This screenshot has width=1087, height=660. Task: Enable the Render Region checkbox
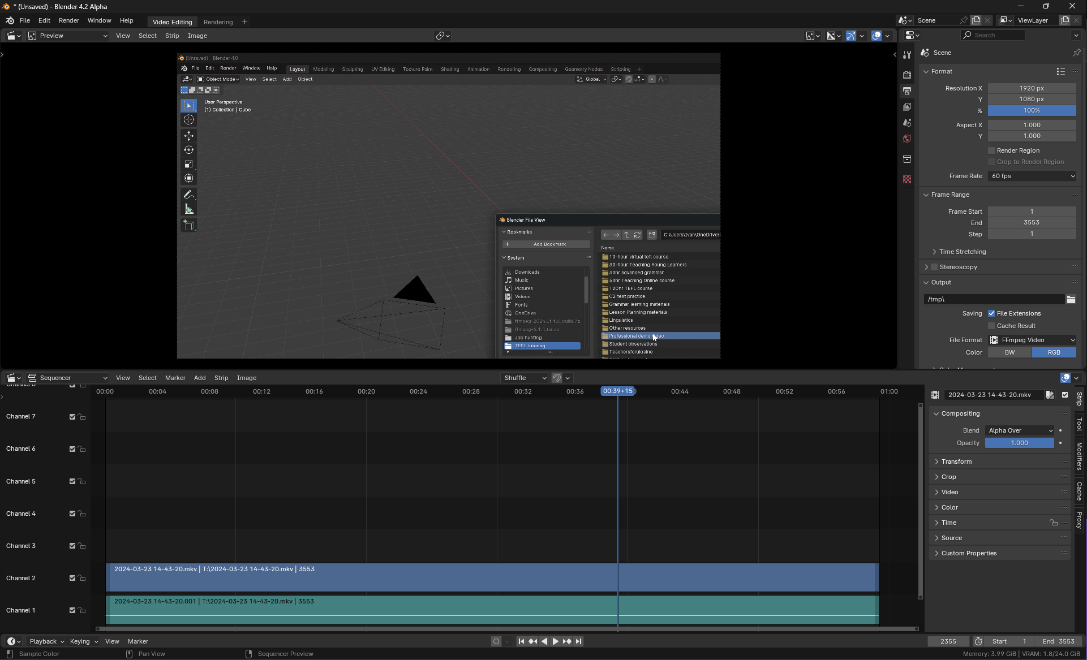click(x=991, y=150)
